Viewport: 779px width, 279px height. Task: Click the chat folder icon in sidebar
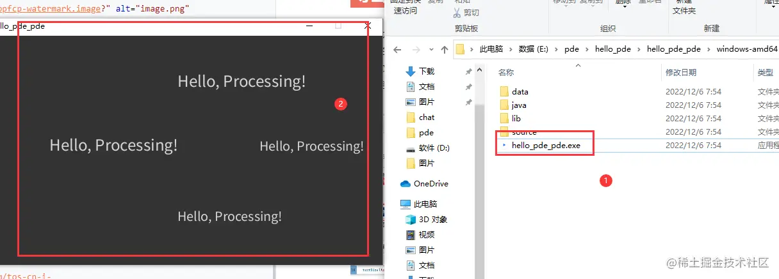tap(411, 117)
